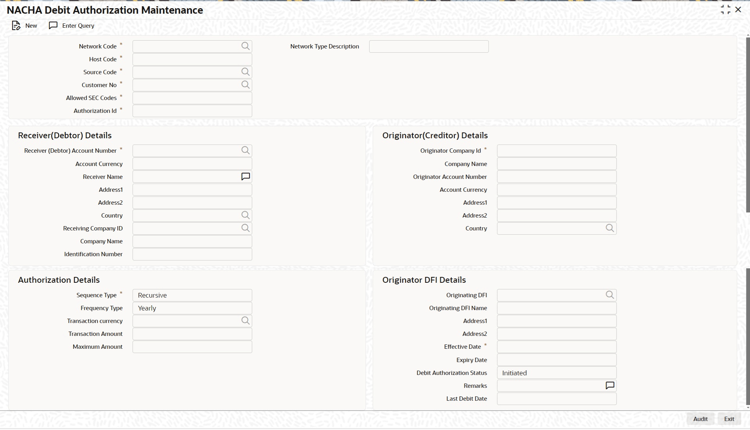Click the Originator Address2 field

click(x=557, y=216)
